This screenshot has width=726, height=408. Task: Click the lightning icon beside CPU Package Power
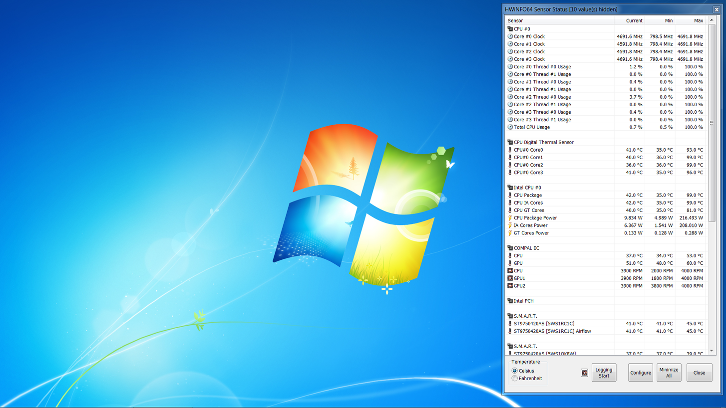click(510, 218)
